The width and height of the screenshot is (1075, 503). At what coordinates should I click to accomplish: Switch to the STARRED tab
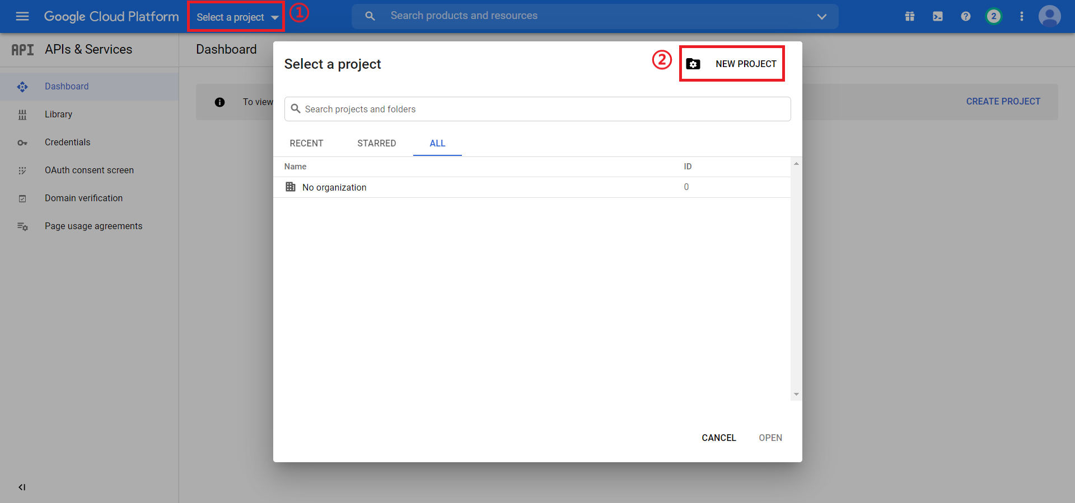pyautogui.click(x=377, y=144)
